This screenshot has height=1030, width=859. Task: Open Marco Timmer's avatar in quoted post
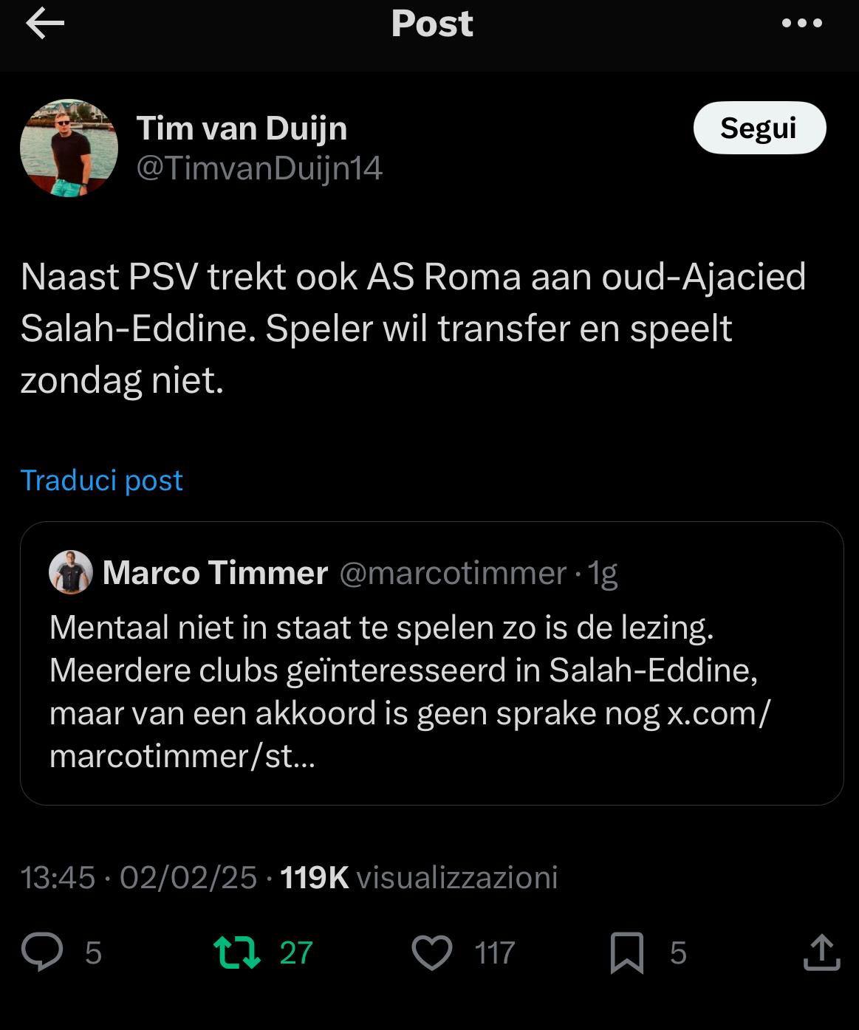[x=70, y=572]
